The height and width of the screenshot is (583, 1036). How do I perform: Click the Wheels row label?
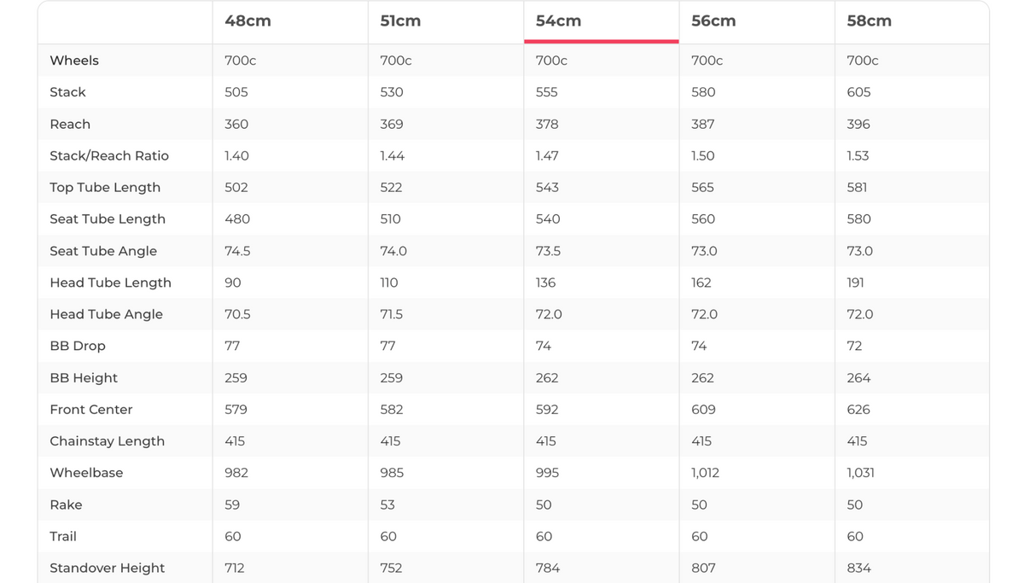tap(74, 61)
